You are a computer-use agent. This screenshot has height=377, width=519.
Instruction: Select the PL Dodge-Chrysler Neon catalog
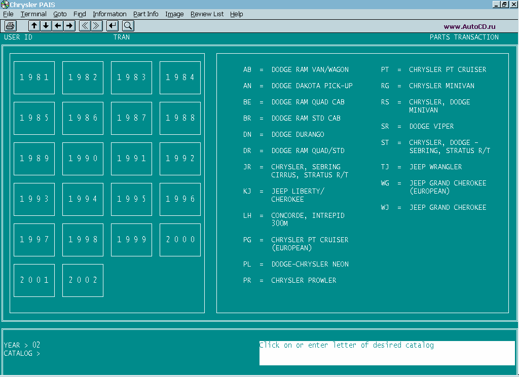pyautogui.click(x=296, y=264)
